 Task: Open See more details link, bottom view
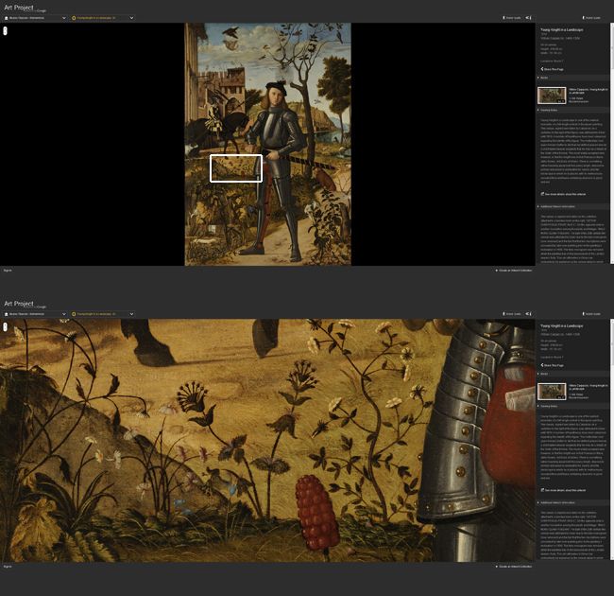coord(563,490)
